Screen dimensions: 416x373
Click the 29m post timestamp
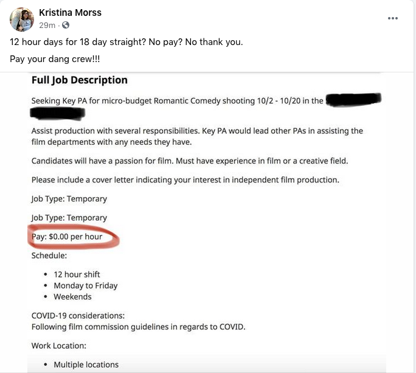pos(47,25)
